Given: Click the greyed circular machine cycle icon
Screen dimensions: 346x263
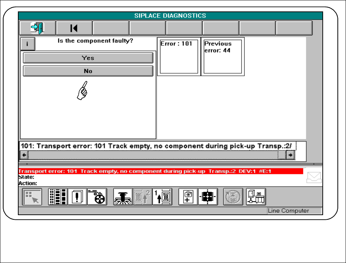Looking at the screenshot, I should [233, 197].
